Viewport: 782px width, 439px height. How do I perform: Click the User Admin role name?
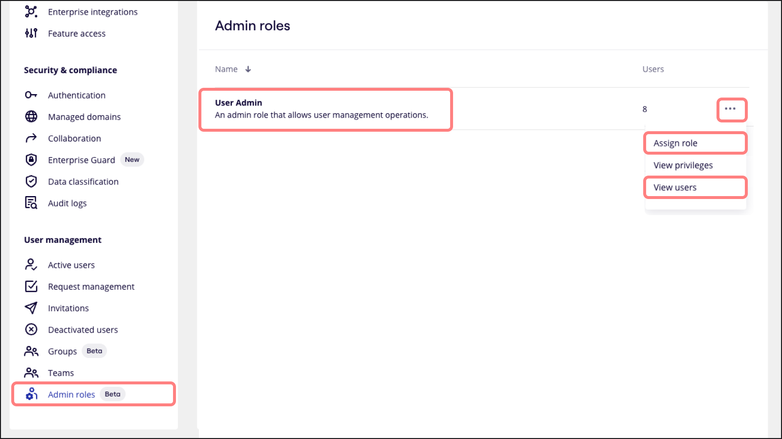point(238,102)
